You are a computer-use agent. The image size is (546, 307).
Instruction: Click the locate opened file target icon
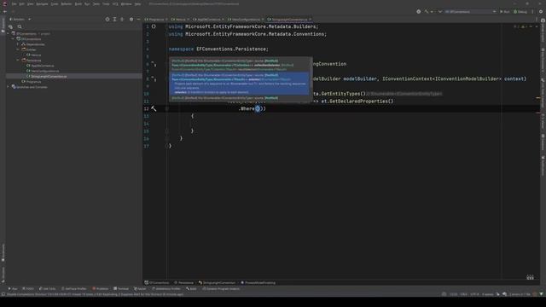(107, 19)
